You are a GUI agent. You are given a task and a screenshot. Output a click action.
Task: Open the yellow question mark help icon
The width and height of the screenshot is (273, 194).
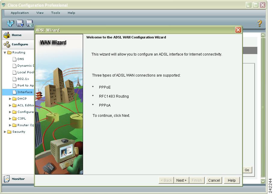(x=259, y=23)
